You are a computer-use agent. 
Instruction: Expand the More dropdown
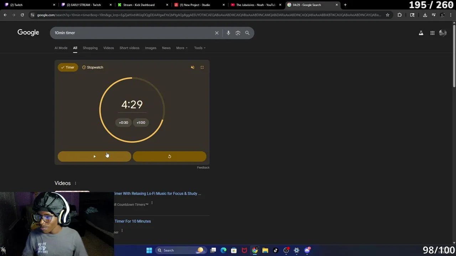[x=182, y=48]
